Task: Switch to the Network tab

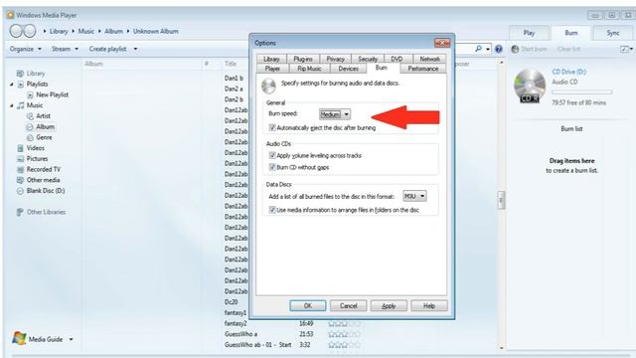Action: click(429, 59)
